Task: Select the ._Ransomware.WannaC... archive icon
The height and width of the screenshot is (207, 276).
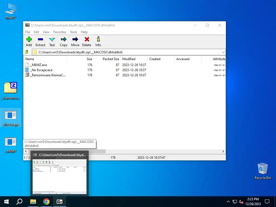Action: pos(27,75)
